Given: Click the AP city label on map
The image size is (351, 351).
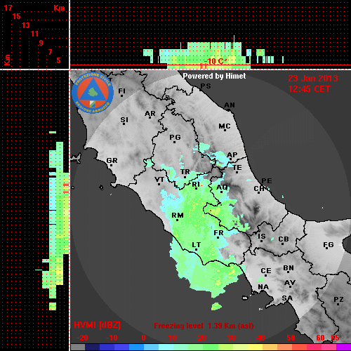Looking at the screenshot, I should [x=232, y=155].
